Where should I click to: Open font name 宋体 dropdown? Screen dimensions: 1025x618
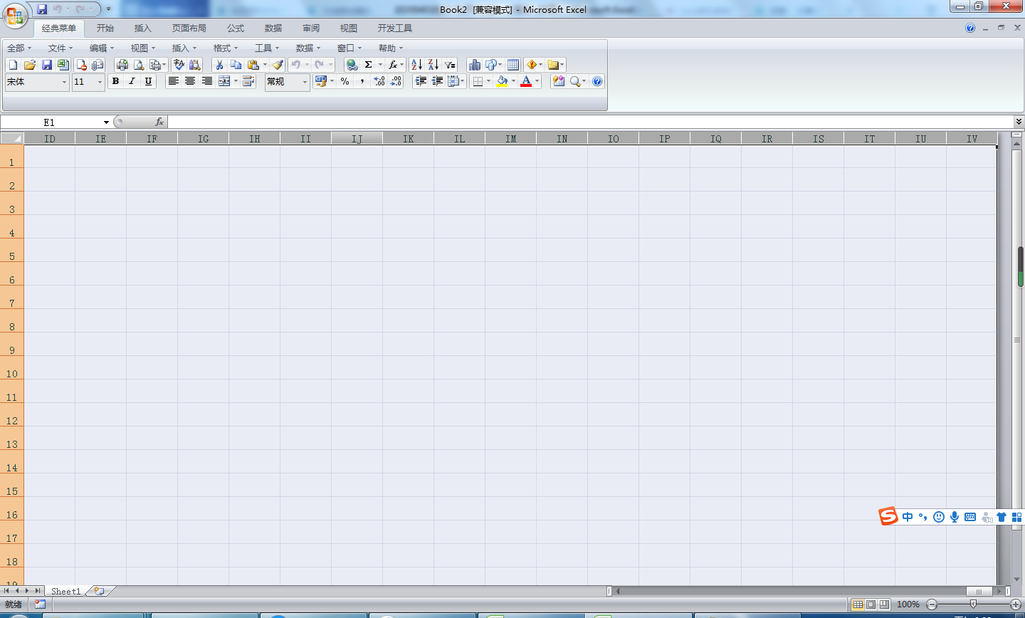(64, 82)
